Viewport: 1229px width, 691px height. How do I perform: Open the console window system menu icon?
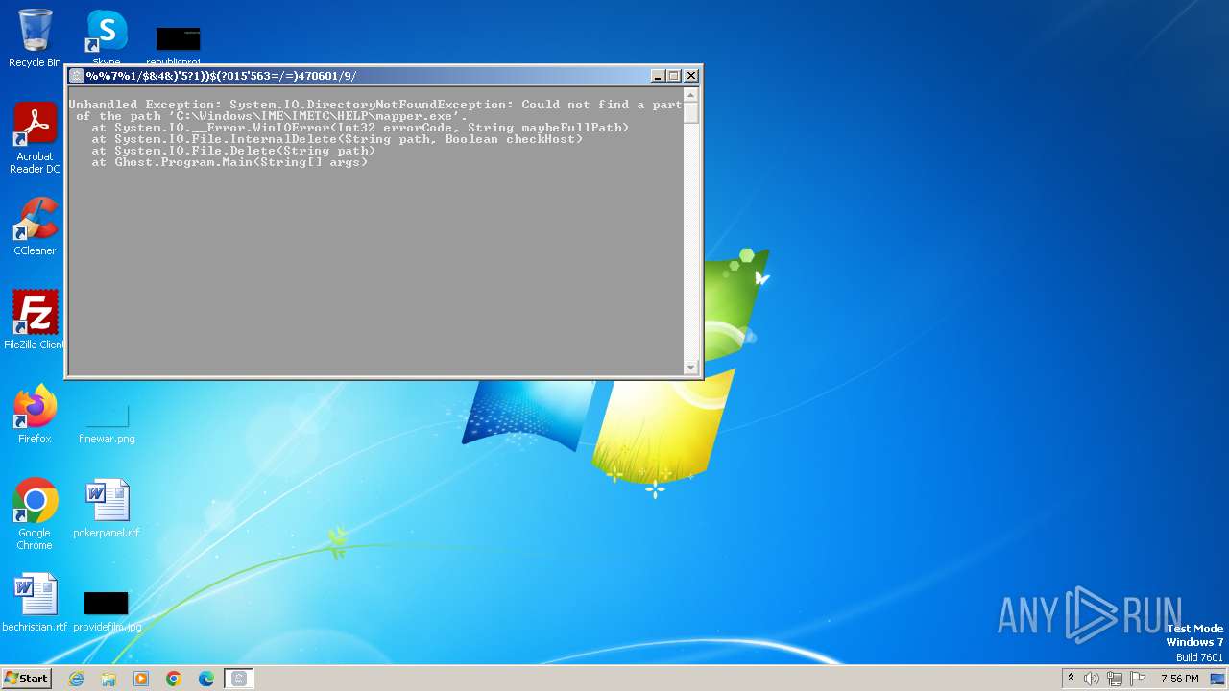click(77, 76)
